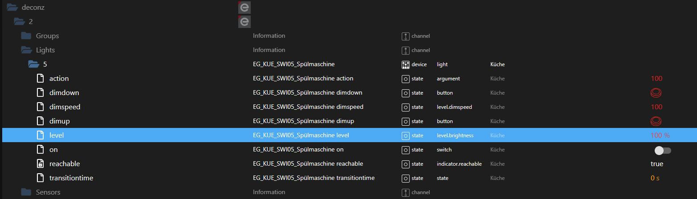Viewport: 697px width, 199px height.
Task: Click the device type icon for light 5
Action: [x=405, y=64]
